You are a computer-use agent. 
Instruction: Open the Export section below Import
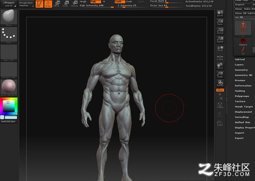click(239, 138)
